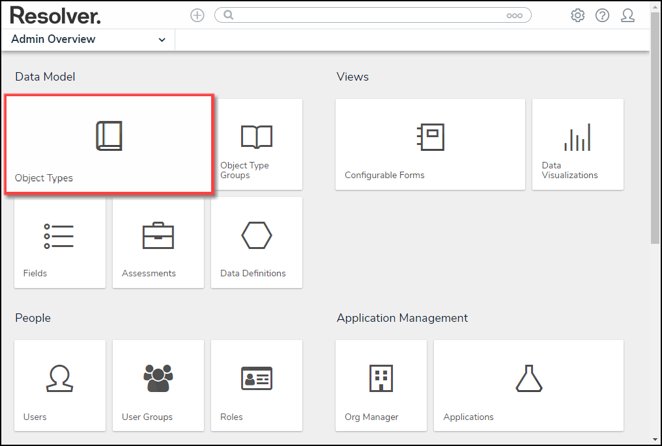Image resolution: width=662 pixels, height=446 pixels.
Task: Open the Data Visualizations chart tile
Action: pyautogui.click(x=577, y=144)
